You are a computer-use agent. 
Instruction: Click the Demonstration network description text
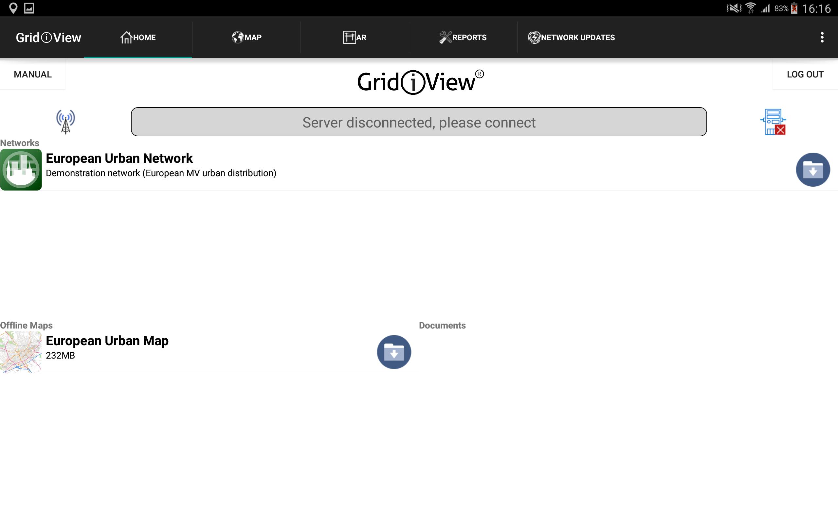tap(161, 173)
